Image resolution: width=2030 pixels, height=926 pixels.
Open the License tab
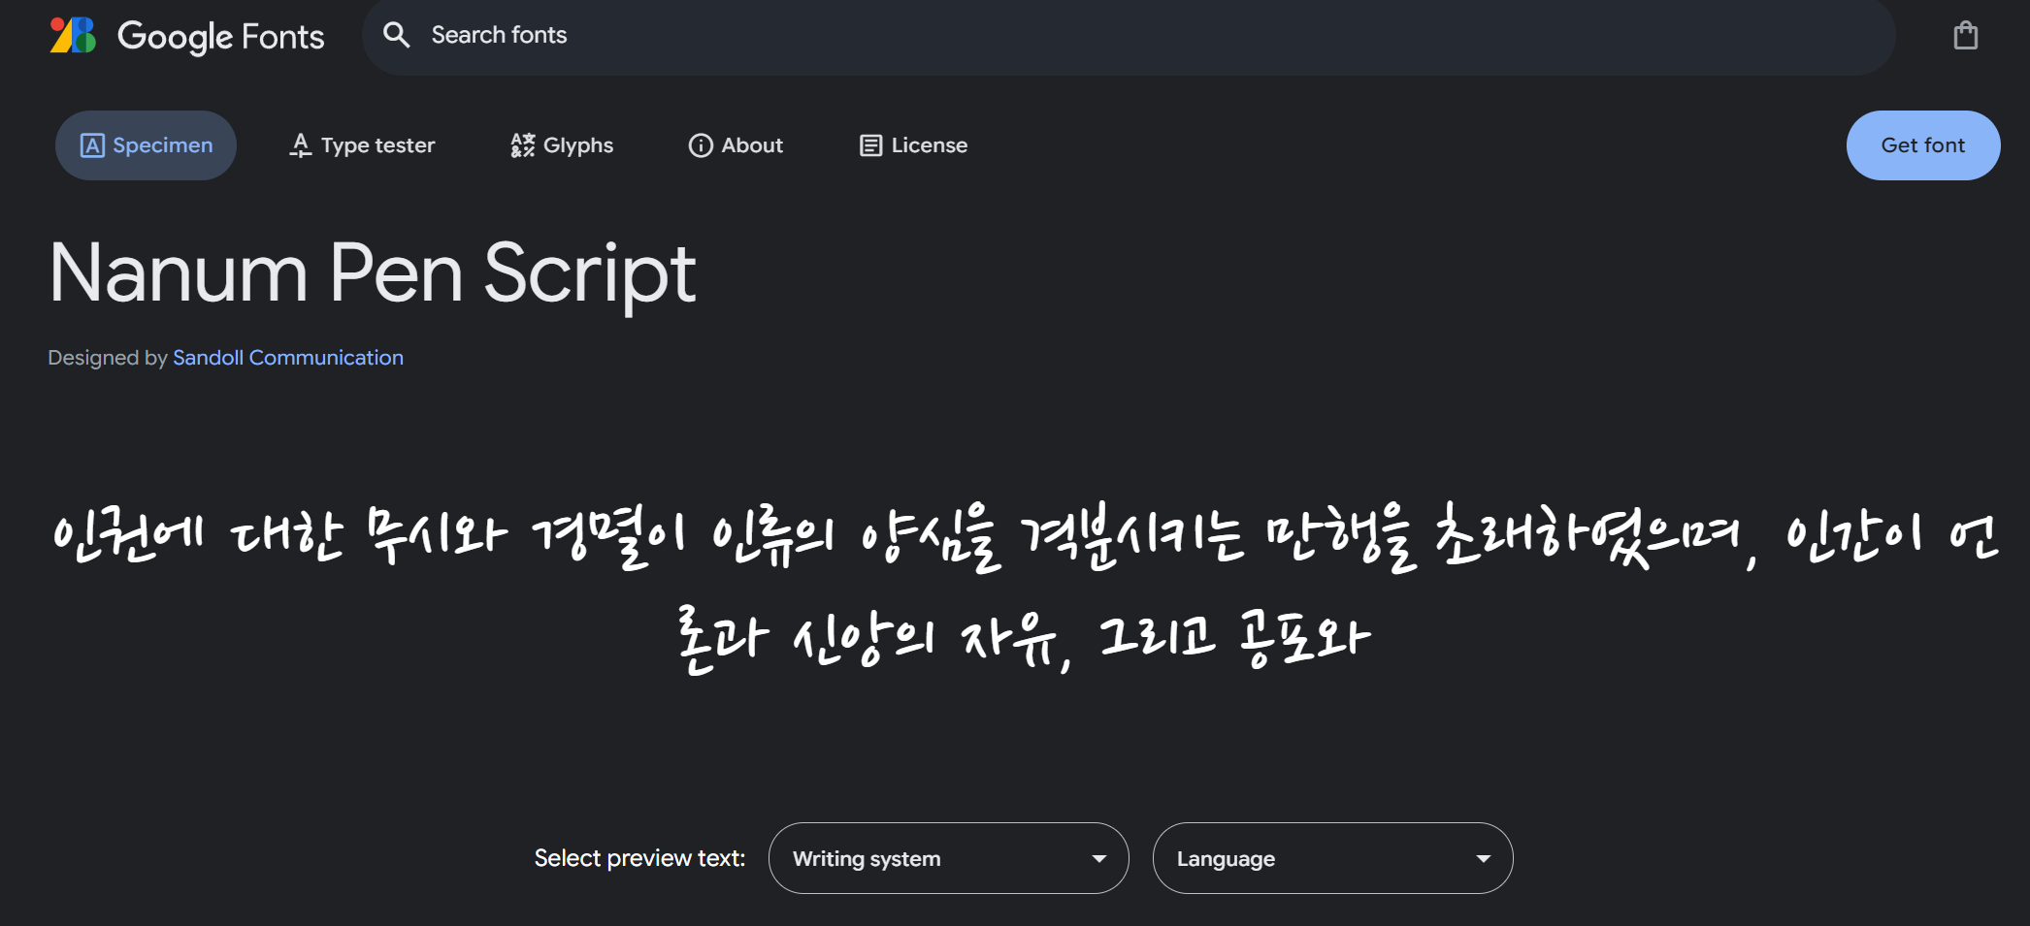[913, 145]
